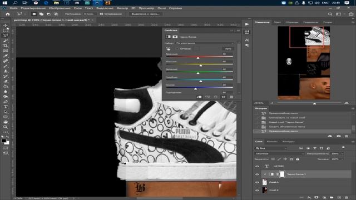This screenshot has height=200, width=356.
Task: Toggle layer filter switch in Layers panel
Action: (343, 148)
